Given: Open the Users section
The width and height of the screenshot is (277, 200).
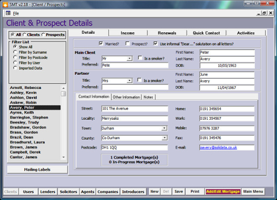Looking at the screenshot, I should [x=28, y=191].
